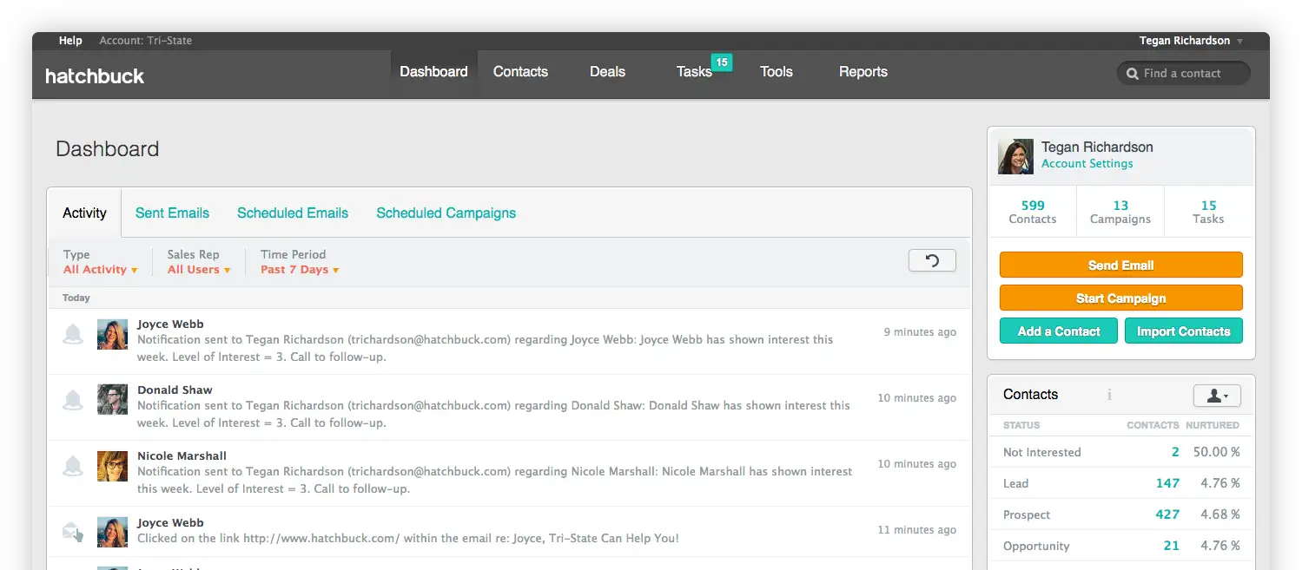Click the bell icon beside Donald Shaw
The image size is (1302, 570).
73,400
